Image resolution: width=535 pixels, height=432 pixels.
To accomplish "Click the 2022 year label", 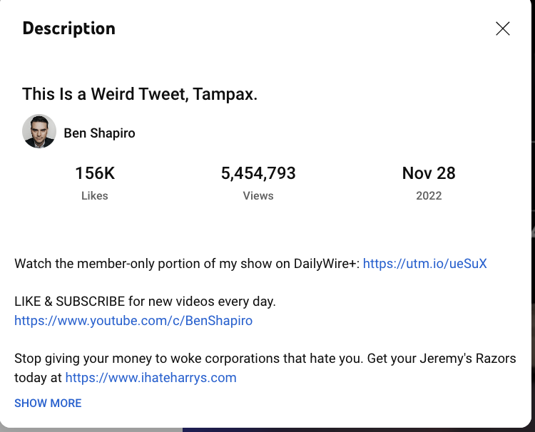I will click(429, 195).
